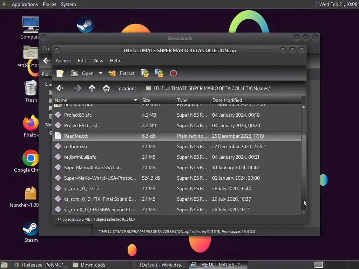Click the file list vertical scrollbar
The height and width of the screenshot is (269, 359).
click(x=304, y=172)
